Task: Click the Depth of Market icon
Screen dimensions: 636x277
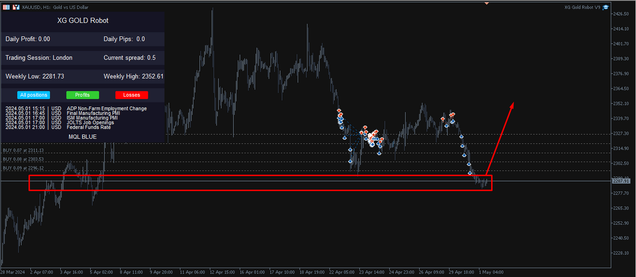Action: coord(6,7)
